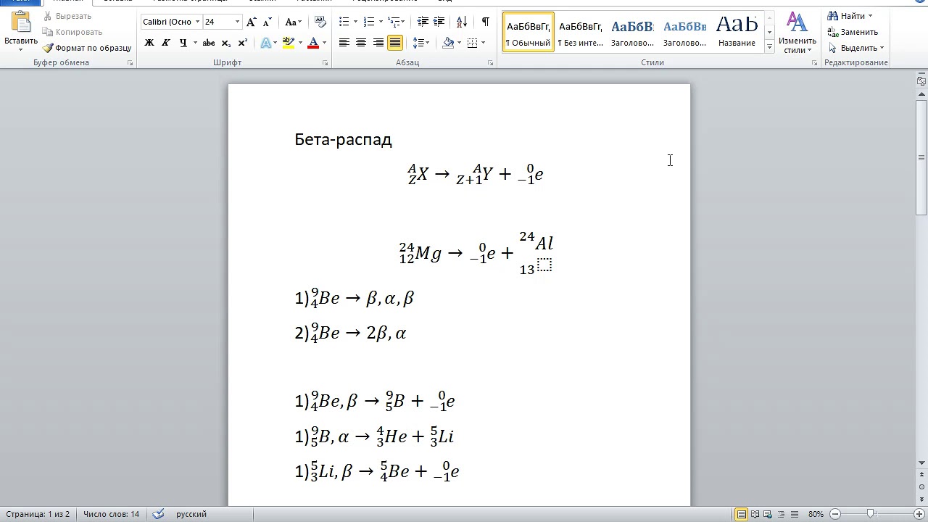Screen dimensions: 928x522
Task: Open borders dropdown arrow
Action: tap(484, 43)
